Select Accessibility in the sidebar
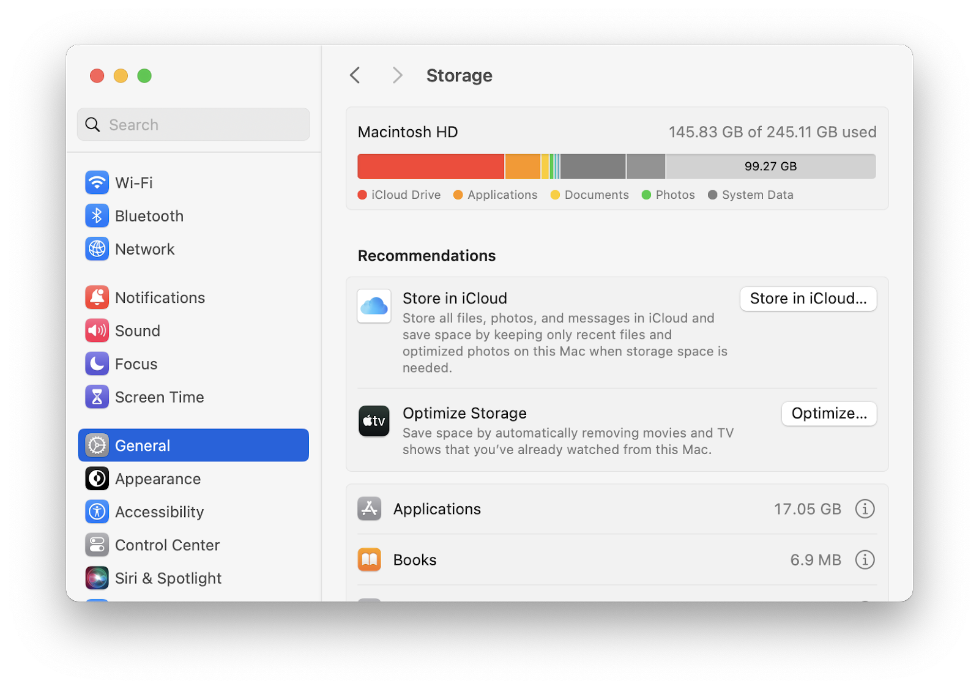Screen dimensions: 979x689 pyautogui.click(x=159, y=512)
